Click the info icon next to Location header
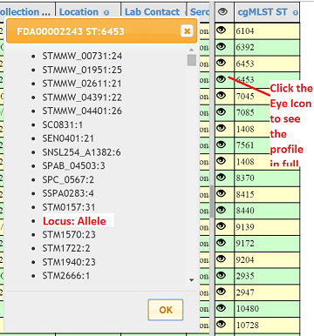314x336 pixels. tap(106, 12)
